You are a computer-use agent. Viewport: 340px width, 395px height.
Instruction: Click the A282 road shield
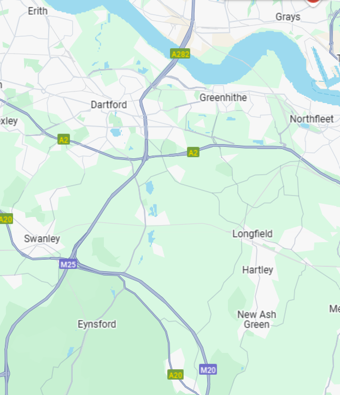180,54
